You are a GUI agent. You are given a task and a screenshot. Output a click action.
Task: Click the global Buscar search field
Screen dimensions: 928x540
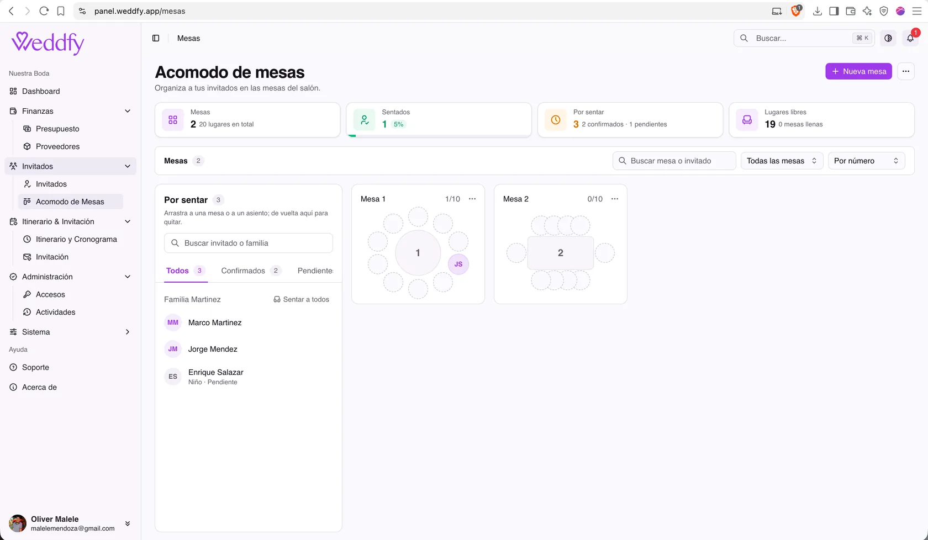pos(804,38)
